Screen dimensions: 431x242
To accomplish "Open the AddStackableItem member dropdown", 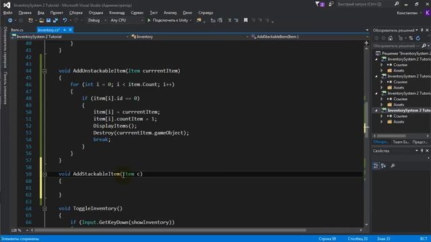I will 367,37.
